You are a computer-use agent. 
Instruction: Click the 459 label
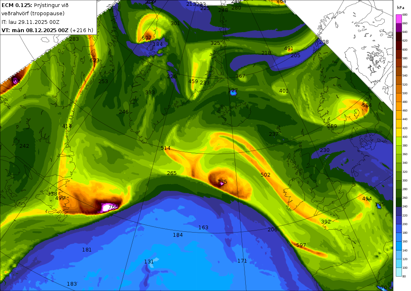coord(193,81)
